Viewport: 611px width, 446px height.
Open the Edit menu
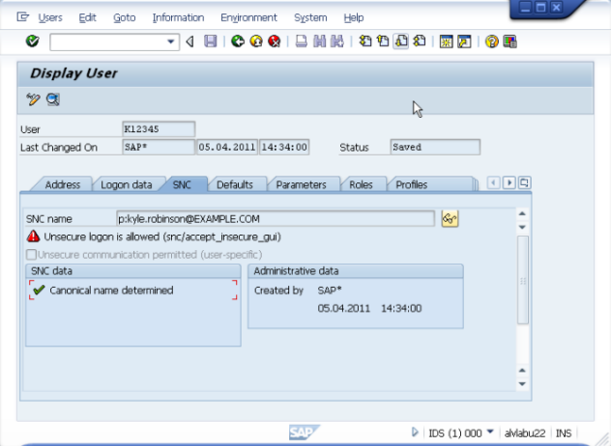pos(87,17)
